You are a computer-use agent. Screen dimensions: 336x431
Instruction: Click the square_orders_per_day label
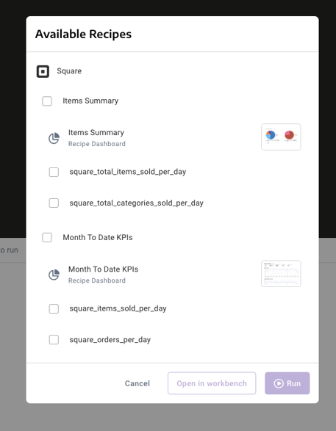coord(110,339)
